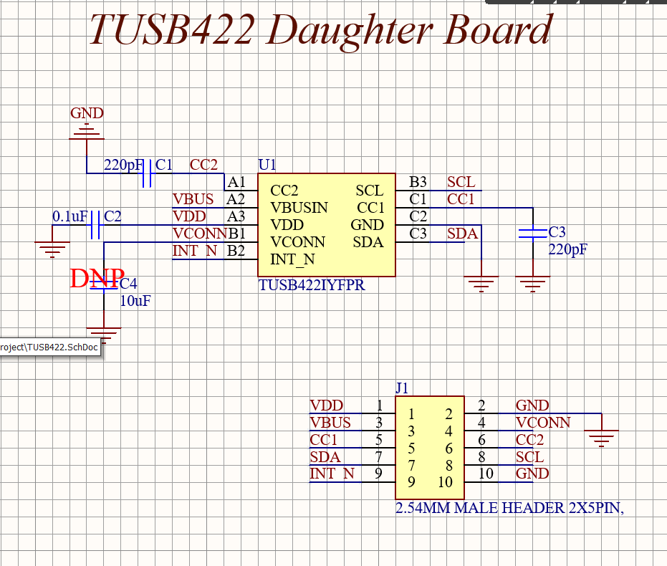Click the VBUS net label at J1 pin 3

coord(330,423)
